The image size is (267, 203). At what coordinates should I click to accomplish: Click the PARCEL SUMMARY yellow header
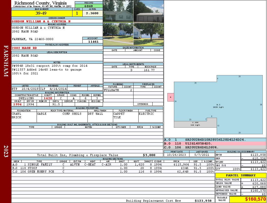[241, 175]
